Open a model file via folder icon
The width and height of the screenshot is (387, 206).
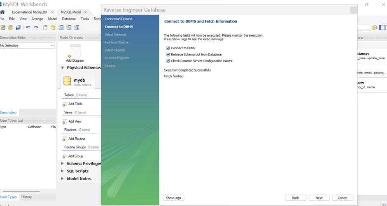10,28
